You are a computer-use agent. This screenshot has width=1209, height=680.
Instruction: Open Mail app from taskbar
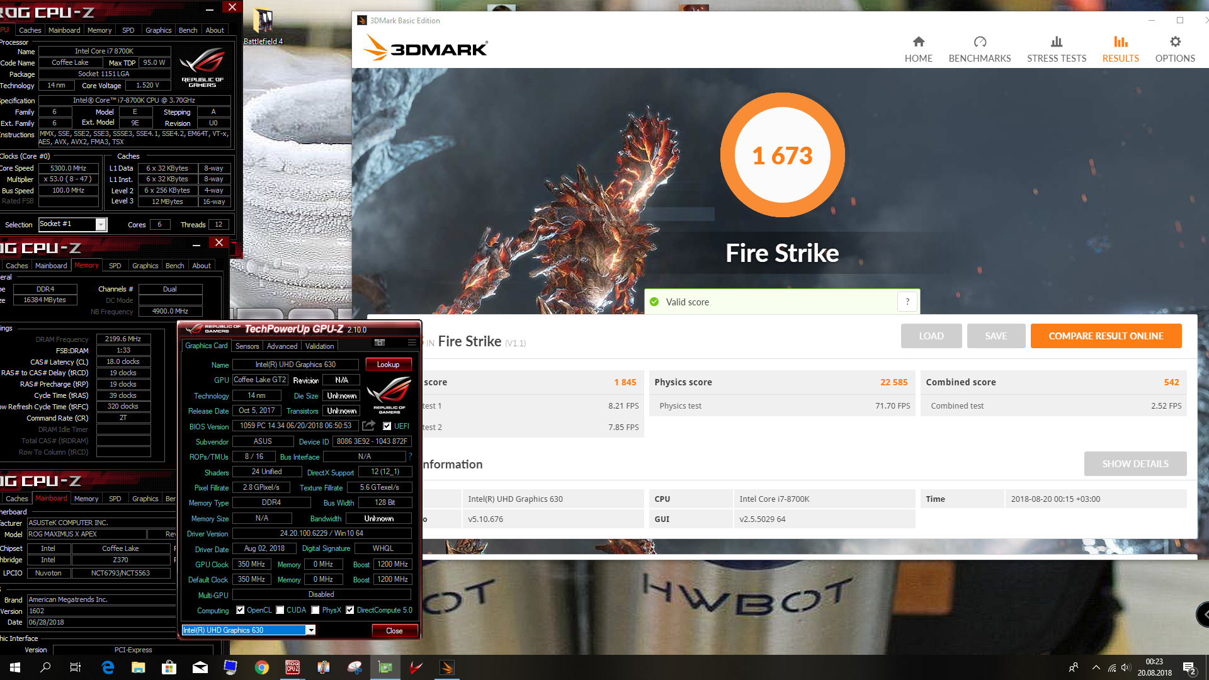[200, 667]
